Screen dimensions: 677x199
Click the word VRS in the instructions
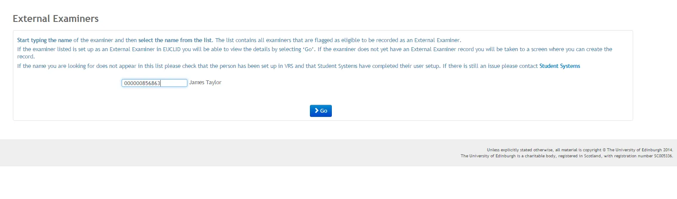[288, 66]
